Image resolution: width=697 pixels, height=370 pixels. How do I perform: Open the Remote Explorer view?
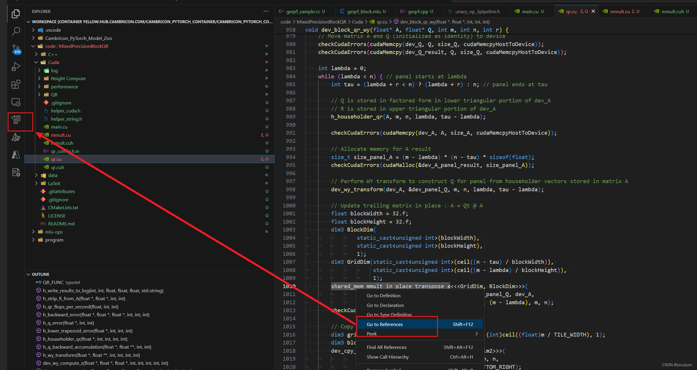16,102
